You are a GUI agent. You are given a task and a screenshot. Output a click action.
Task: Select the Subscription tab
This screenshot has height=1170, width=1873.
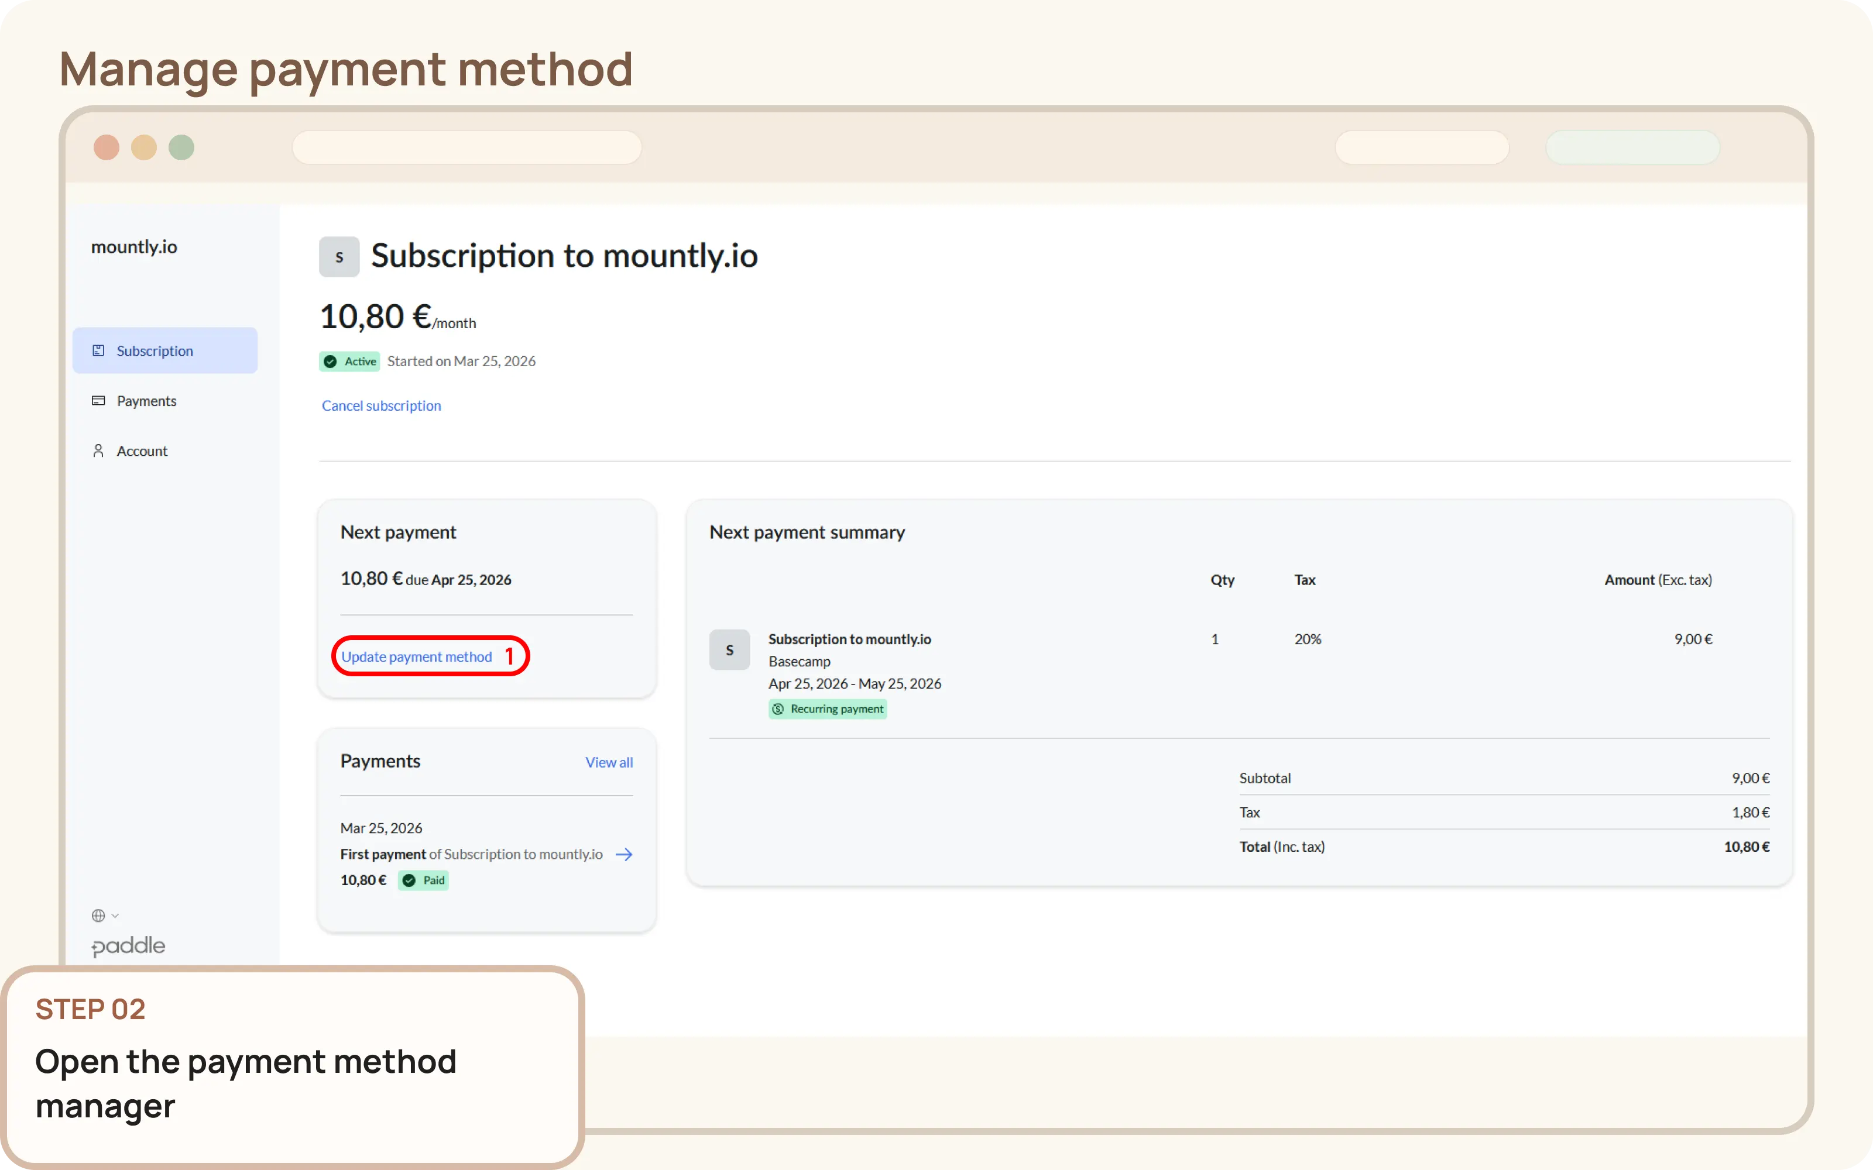pos(154,350)
